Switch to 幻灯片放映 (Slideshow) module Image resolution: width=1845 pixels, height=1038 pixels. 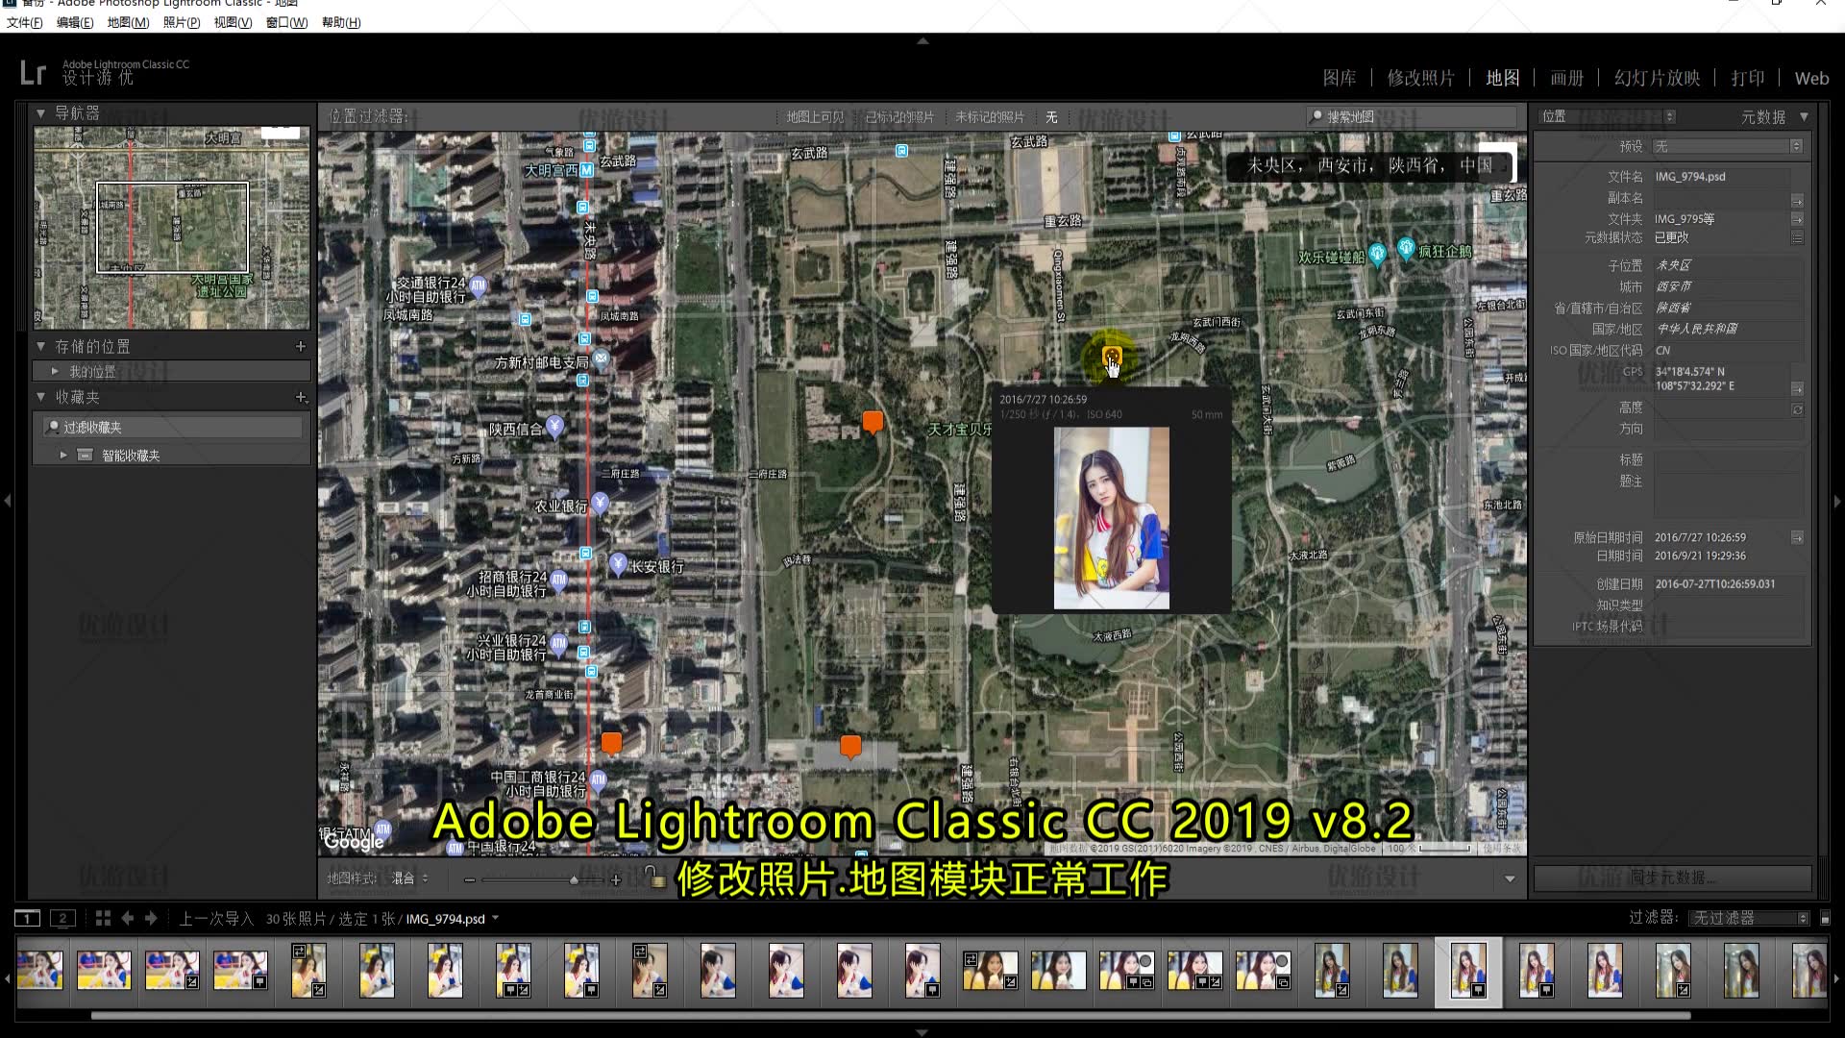point(1657,78)
